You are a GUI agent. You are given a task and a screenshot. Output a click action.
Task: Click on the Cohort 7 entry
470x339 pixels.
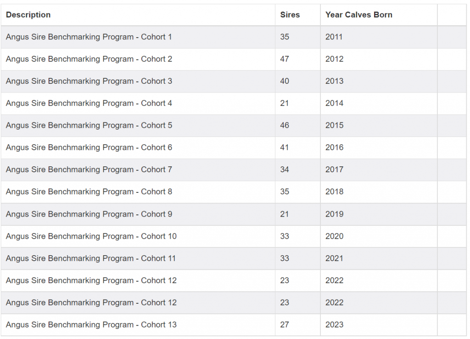click(89, 169)
